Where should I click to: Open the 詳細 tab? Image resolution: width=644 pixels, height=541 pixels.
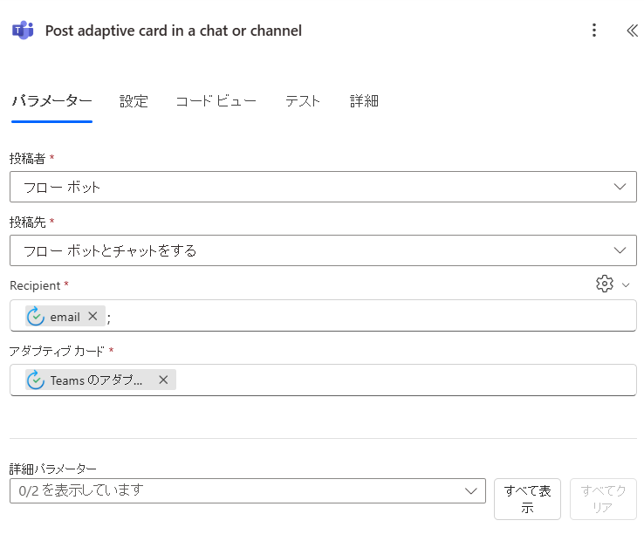coord(364,101)
